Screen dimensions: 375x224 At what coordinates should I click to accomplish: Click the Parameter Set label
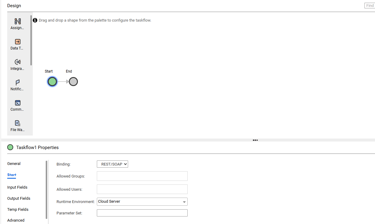[69, 213]
